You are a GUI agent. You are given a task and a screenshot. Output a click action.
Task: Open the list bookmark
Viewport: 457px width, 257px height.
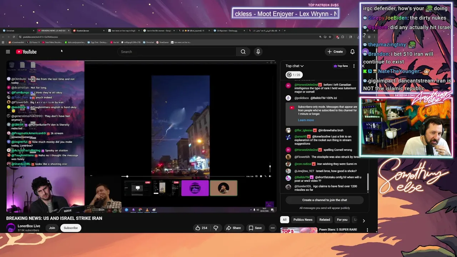pos(115,42)
